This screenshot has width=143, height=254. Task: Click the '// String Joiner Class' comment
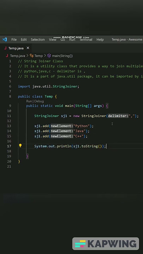click(x=40, y=61)
